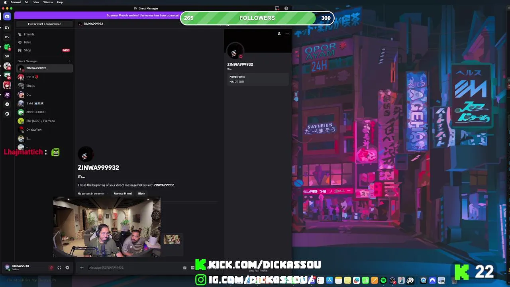Image resolution: width=510 pixels, height=287 pixels.
Task: Open NordVPN icon in the Dock
Action: coord(432,281)
